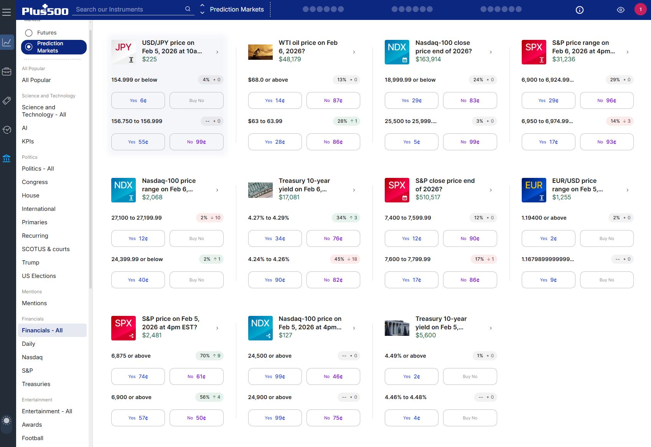Select the bank prediction markets sidebar icon
Viewport: 651px width, 447px height.
7,158
